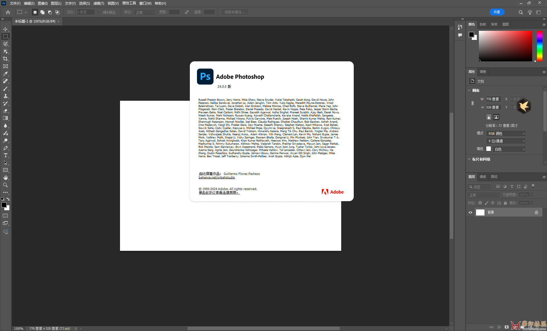Viewport: 547px width, 331px height.
Task: Open the 滤镜(T) menu
Action: coord(99,3)
